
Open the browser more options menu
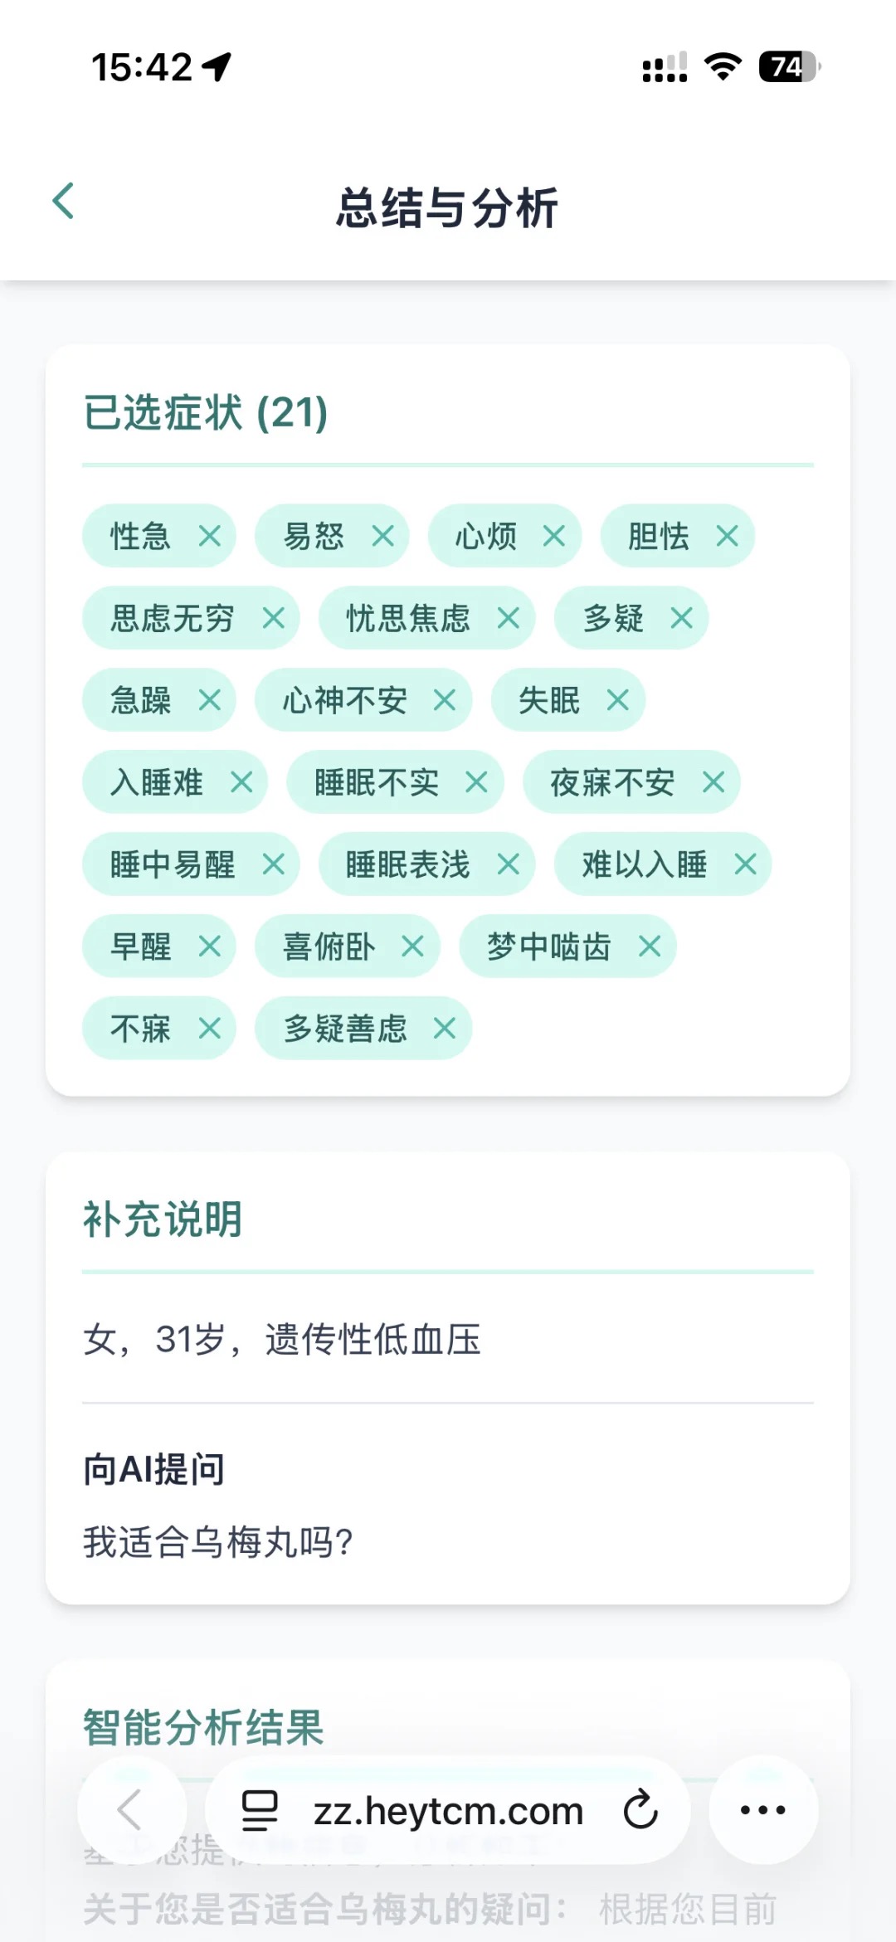(762, 1810)
